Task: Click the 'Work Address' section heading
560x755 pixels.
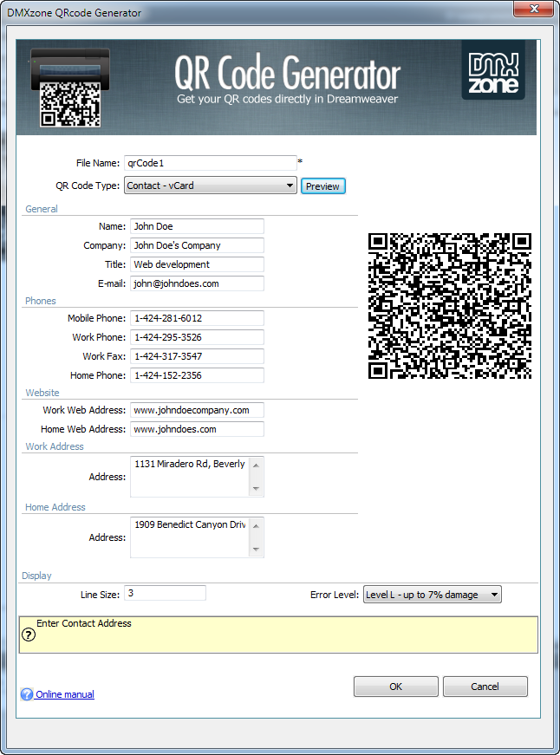Action: (55, 446)
